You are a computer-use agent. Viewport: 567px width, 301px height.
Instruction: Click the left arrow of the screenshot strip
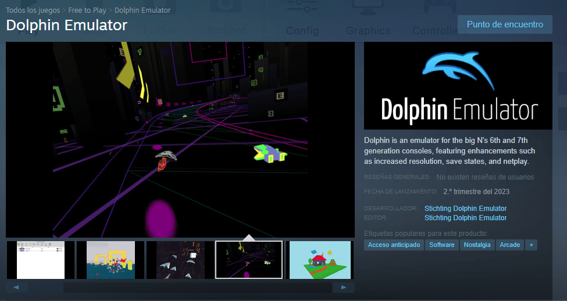coord(17,287)
